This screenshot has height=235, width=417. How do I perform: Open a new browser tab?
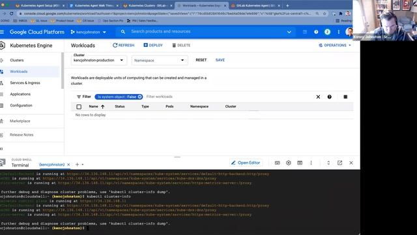[x=287, y=5]
